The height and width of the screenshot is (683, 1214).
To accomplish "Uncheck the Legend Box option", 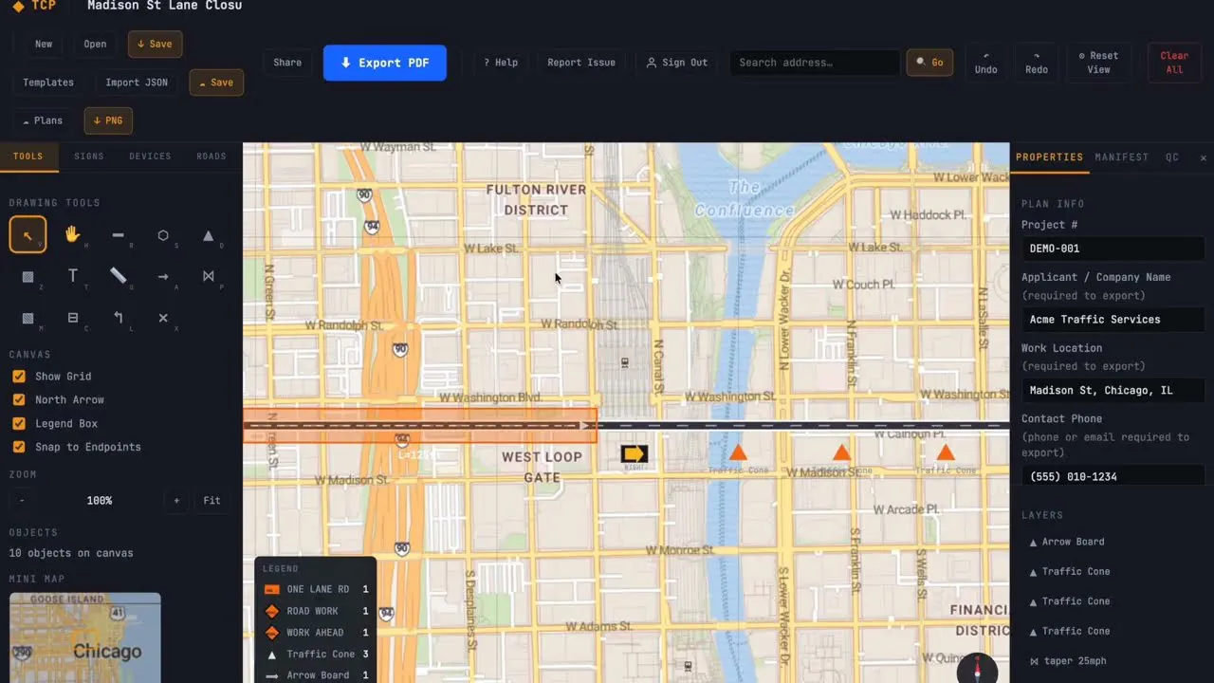I will 18,423.
